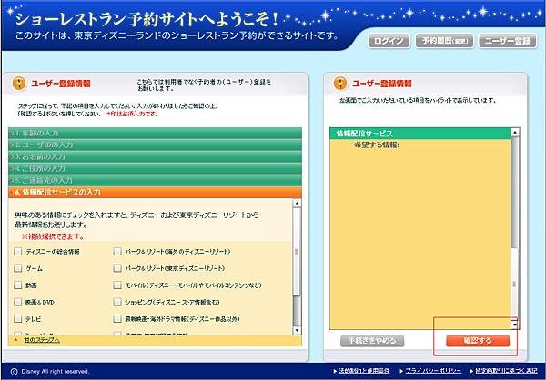546x380 pixels.
Task: Click the ログイン button in header
Action: point(389,41)
